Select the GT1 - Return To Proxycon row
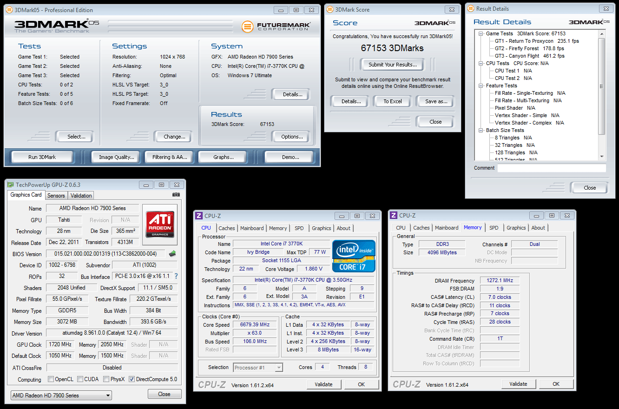The image size is (619, 409). click(x=537, y=41)
